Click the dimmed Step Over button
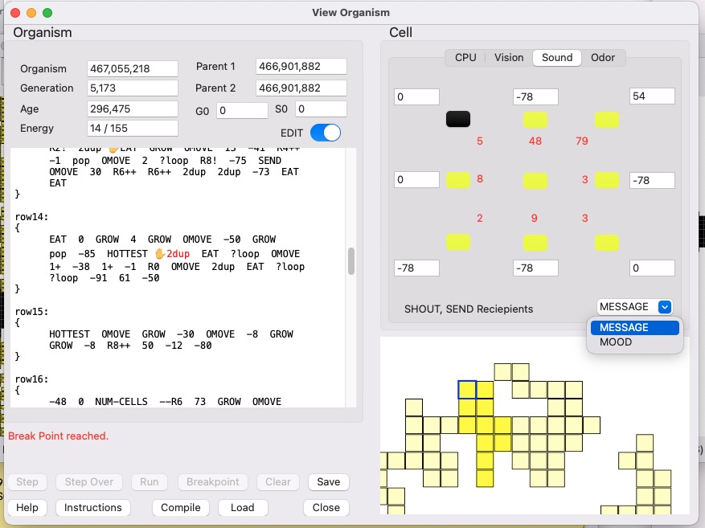This screenshot has width=705, height=528. (x=89, y=481)
